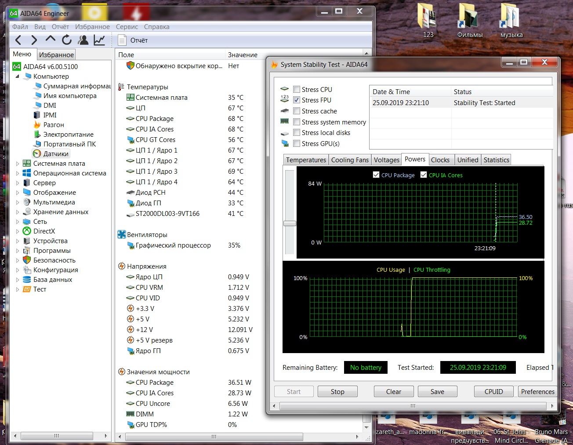Screen dimensions: 573x445
Task: Expand the Отображение tree node
Action: [18, 193]
